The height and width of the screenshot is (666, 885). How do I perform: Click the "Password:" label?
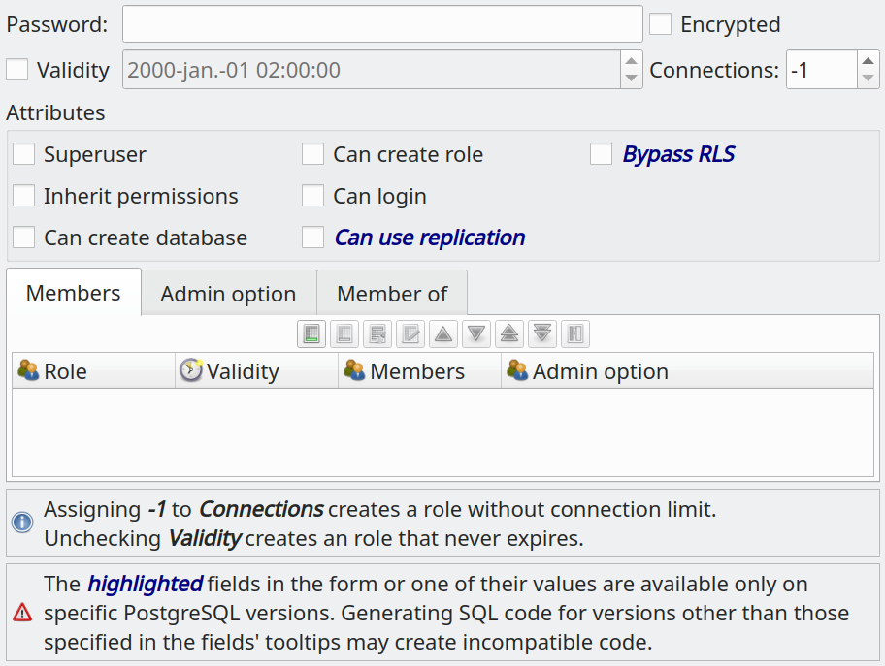tap(57, 25)
